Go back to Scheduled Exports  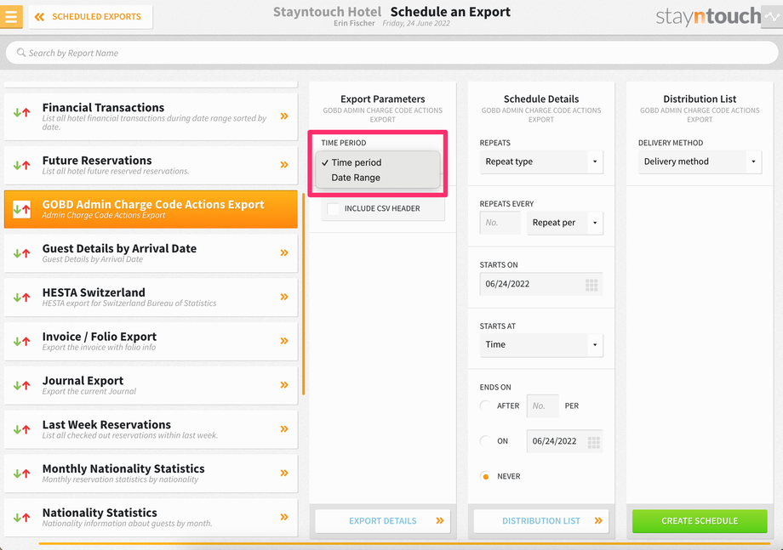coord(90,17)
